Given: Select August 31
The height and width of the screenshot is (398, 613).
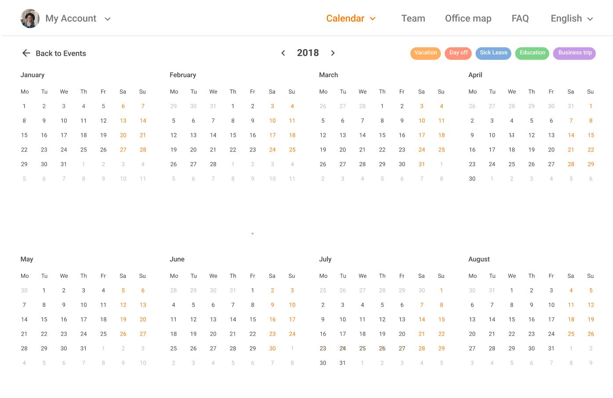Looking at the screenshot, I should tap(551, 348).
